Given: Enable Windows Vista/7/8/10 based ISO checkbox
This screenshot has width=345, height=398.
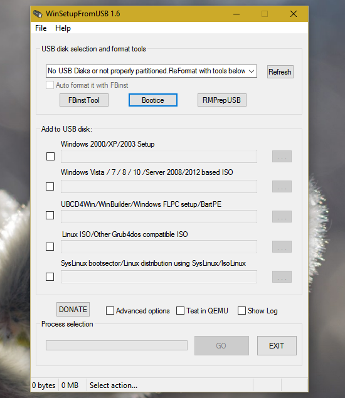Looking at the screenshot, I should (50, 187).
